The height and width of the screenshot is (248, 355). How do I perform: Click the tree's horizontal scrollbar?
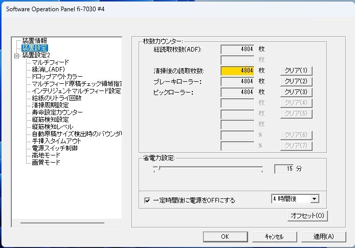tap(62, 223)
